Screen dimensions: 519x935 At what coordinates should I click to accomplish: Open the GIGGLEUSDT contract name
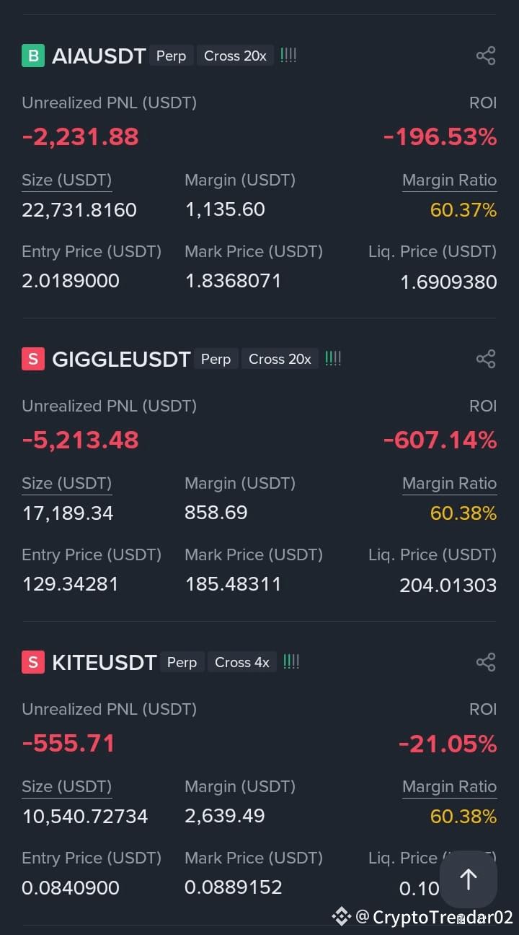pyautogui.click(x=121, y=359)
